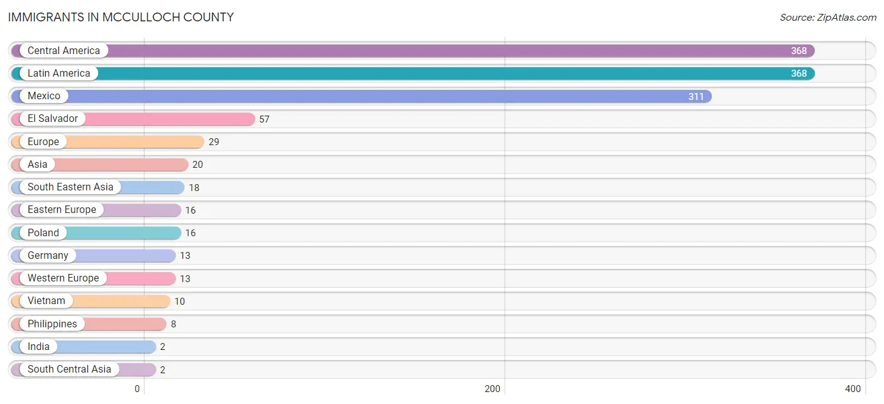Click the x-axis tick label 400
Screen dimensions: 884x404
tap(853, 389)
